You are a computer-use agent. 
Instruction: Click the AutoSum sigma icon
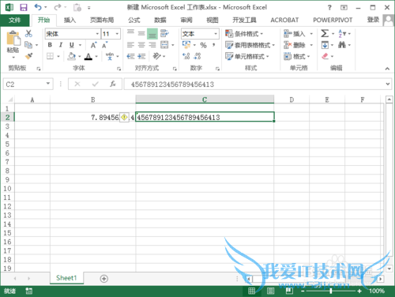[325, 33]
